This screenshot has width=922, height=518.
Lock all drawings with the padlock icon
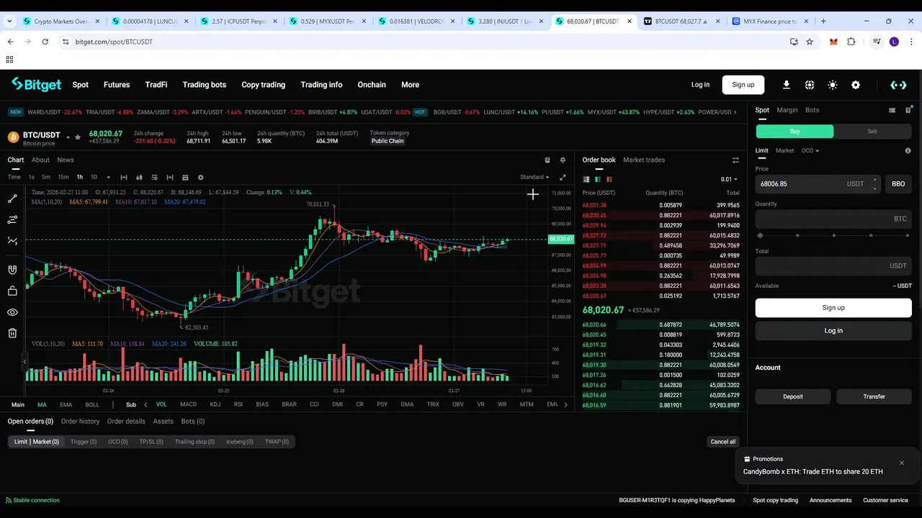click(12, 291)
